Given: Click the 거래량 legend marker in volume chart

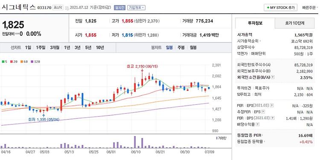Looking at the screenshot, I should point(217,138).
